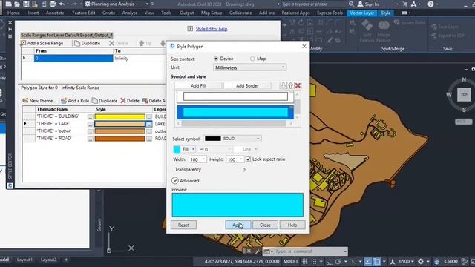Click the Reset button in Style Polygon
The height and width of the screenshot is (267, 475).
183,225
